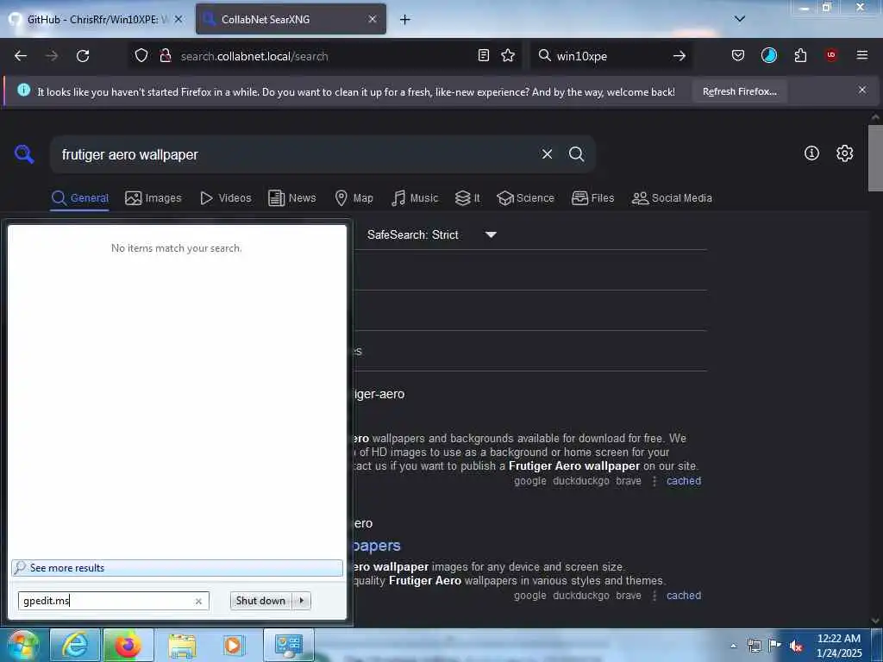Open the Extensions puzzle-piece menu
Viewport: 883px width, 662px height.
pyautogui.click(x=800, y=55)
